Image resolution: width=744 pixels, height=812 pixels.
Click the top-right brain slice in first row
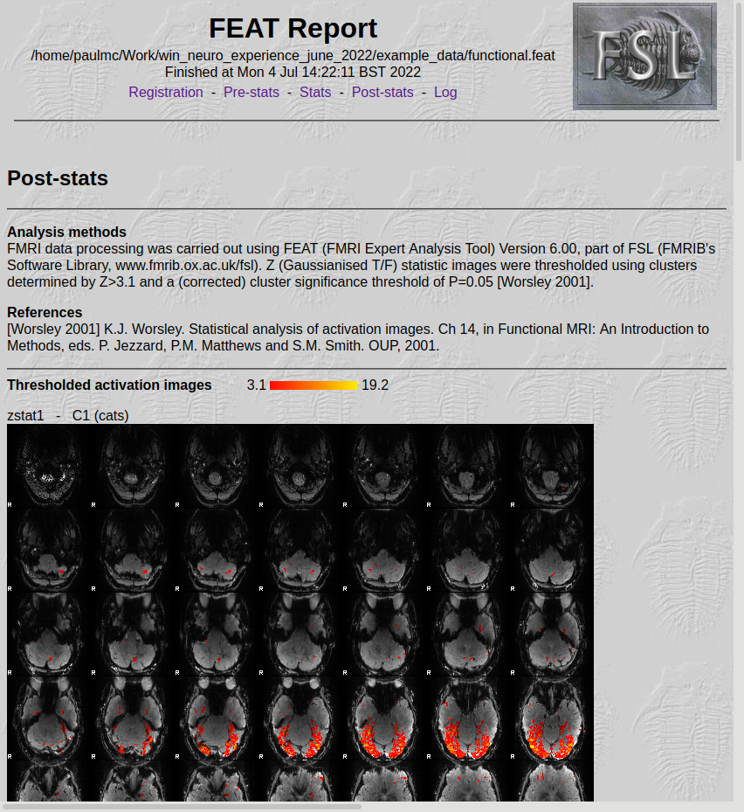552,467
